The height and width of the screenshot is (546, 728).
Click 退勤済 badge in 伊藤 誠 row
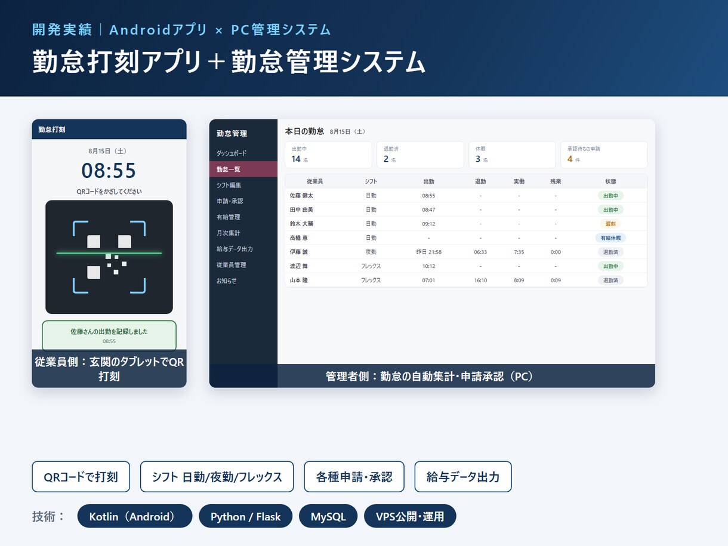pyautogui.click(x=610, y=252)
